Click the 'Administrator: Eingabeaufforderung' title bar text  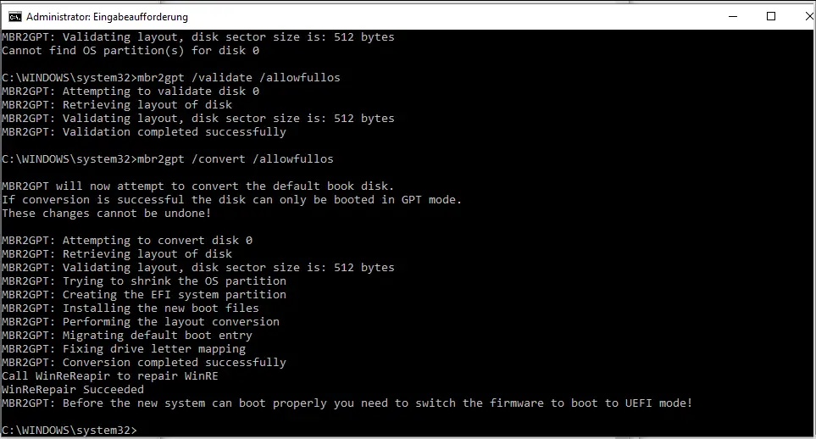[107, 17]
